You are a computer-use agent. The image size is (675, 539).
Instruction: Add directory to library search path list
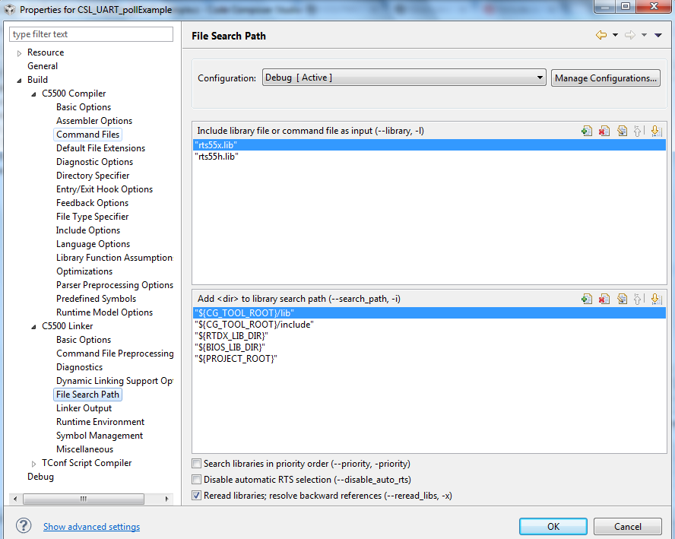click(x=586, y=299)
